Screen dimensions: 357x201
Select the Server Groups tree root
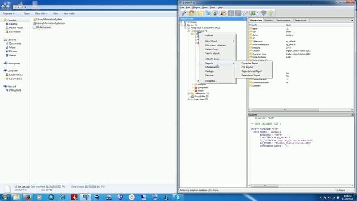(190, 22)
